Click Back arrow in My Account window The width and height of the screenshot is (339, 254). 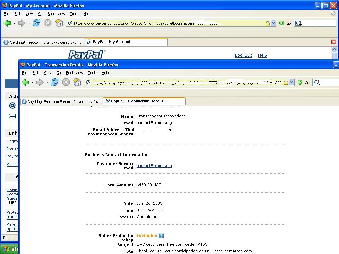[x=7, y=23]
